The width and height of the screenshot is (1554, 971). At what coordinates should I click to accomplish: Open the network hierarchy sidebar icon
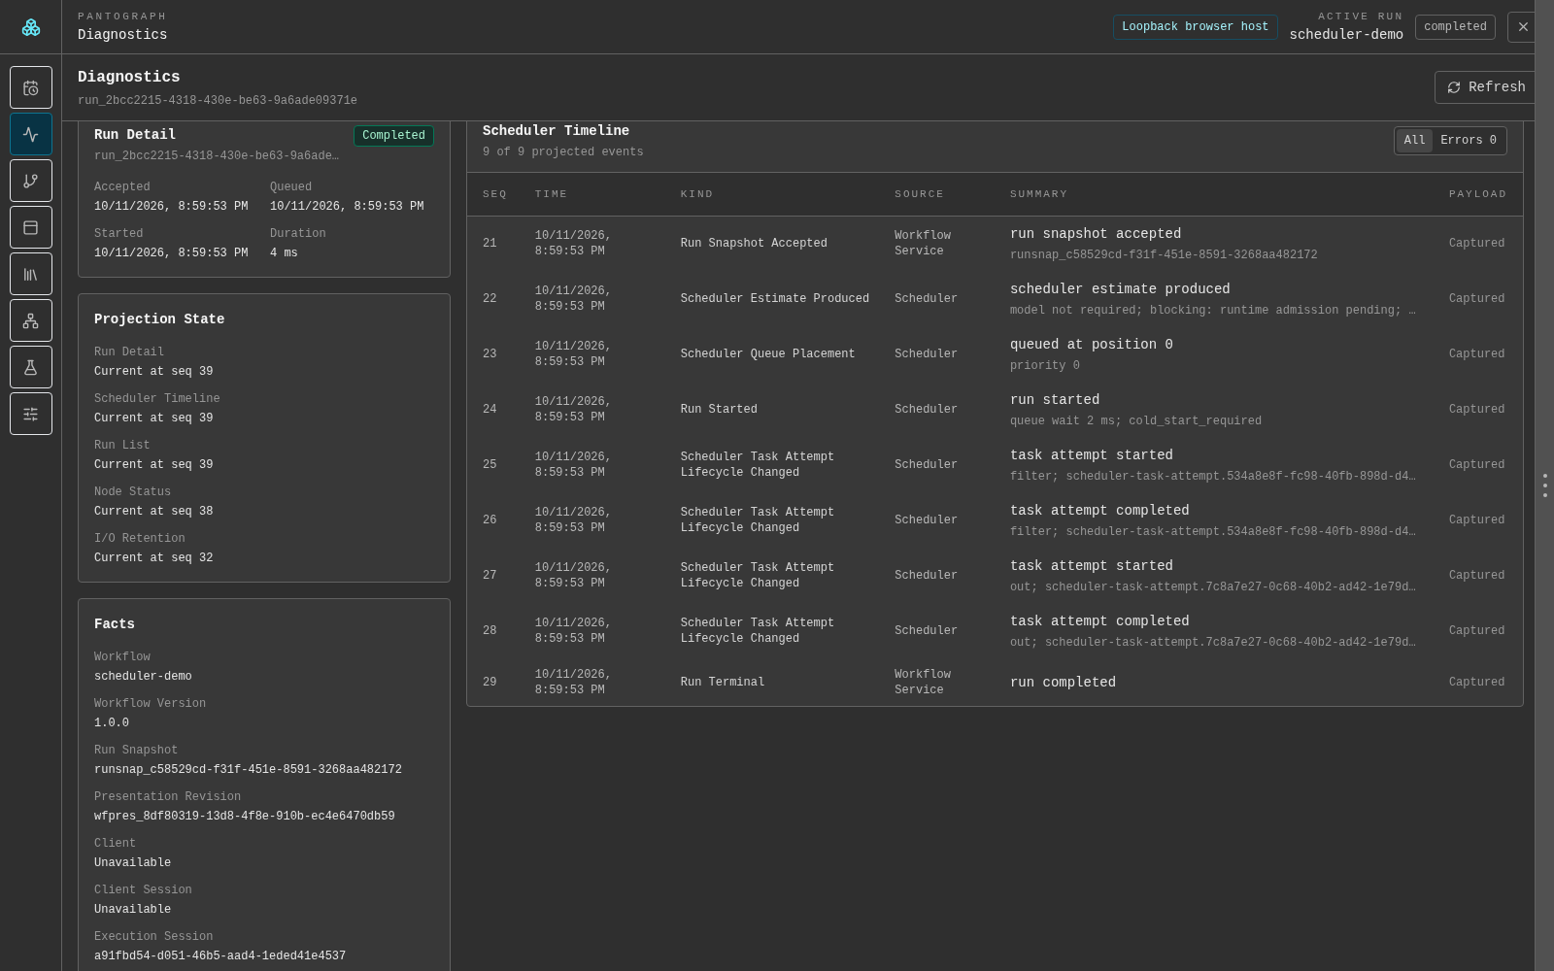[31, 320]
